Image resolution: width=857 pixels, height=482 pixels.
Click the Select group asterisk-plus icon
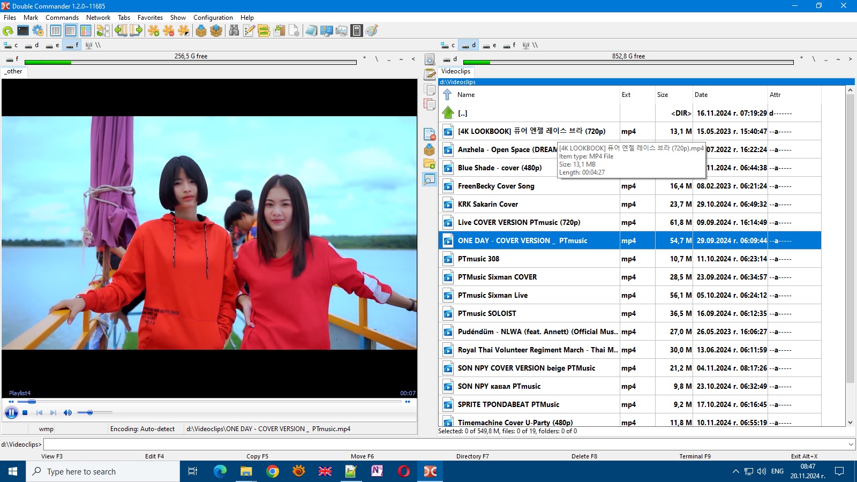(154, 31)
